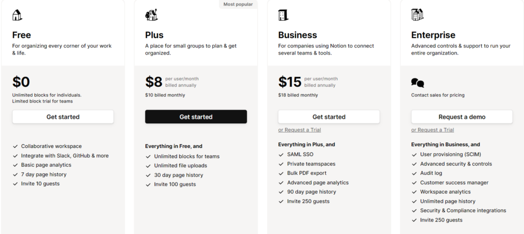Click the checkmark beside Audit log

coord(414,173)
